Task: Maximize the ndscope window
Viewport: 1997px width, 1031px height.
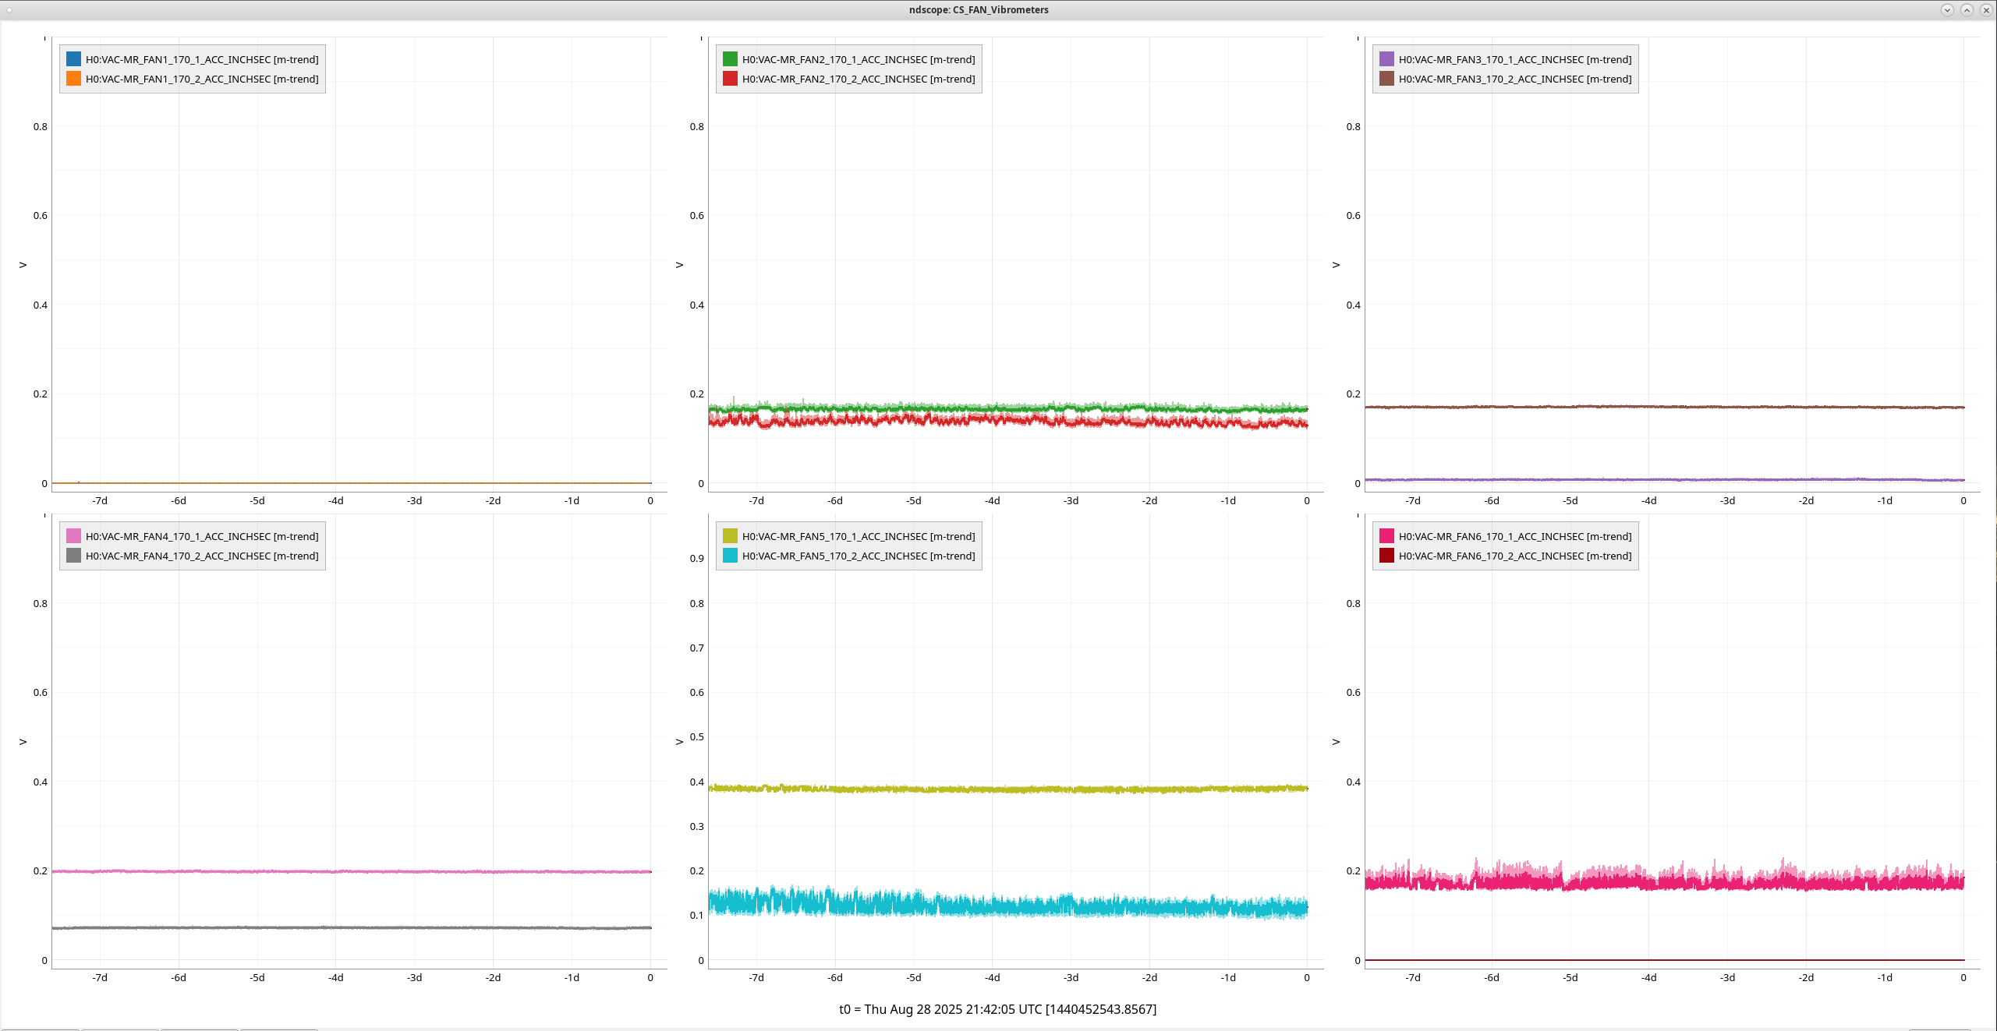Action: (1967, 10)
